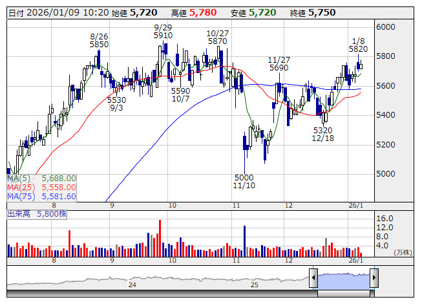This screenshot has height=304, width=422.
Task: Select the 5530 9/3 low label
Action: tap(116, 104)
